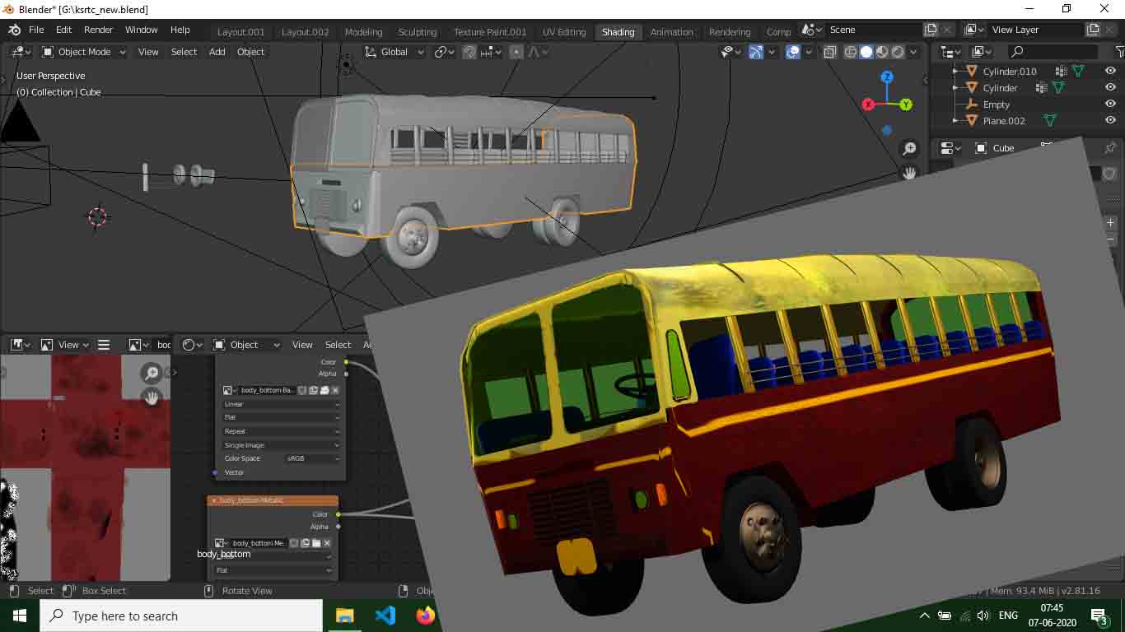Screen dimensions: 1125x632
Task: Click the pan hand icon in 3D viewport
Action: pyautogui.click(x=909, y=174)
